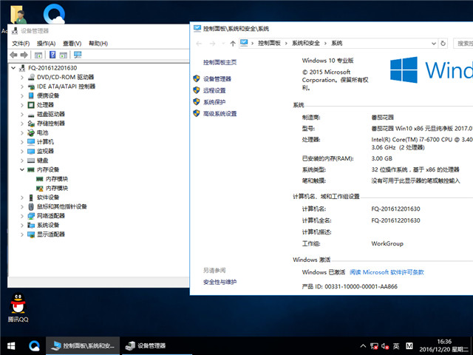The width and height of the screenshot is (473, 355).
Task: Open the 高级系统设置 link
Action: (x=220, y=114)
